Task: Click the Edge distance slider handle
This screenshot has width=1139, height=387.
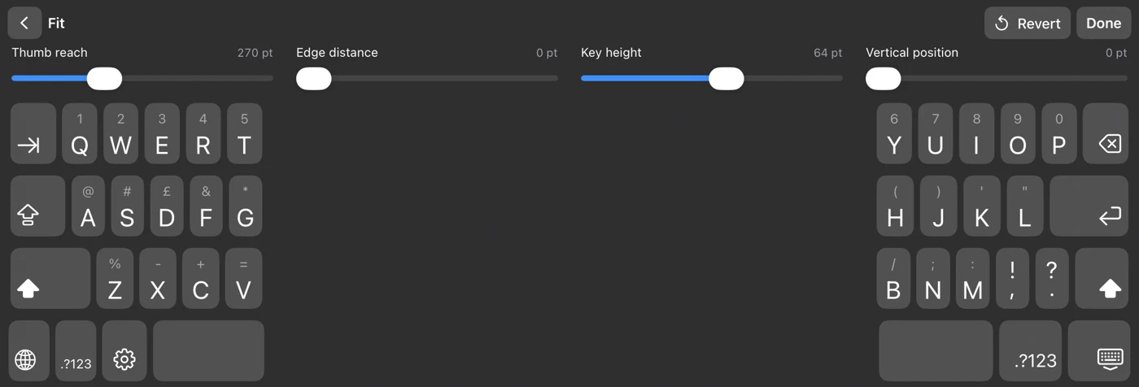Action: (x=314, y=79)
